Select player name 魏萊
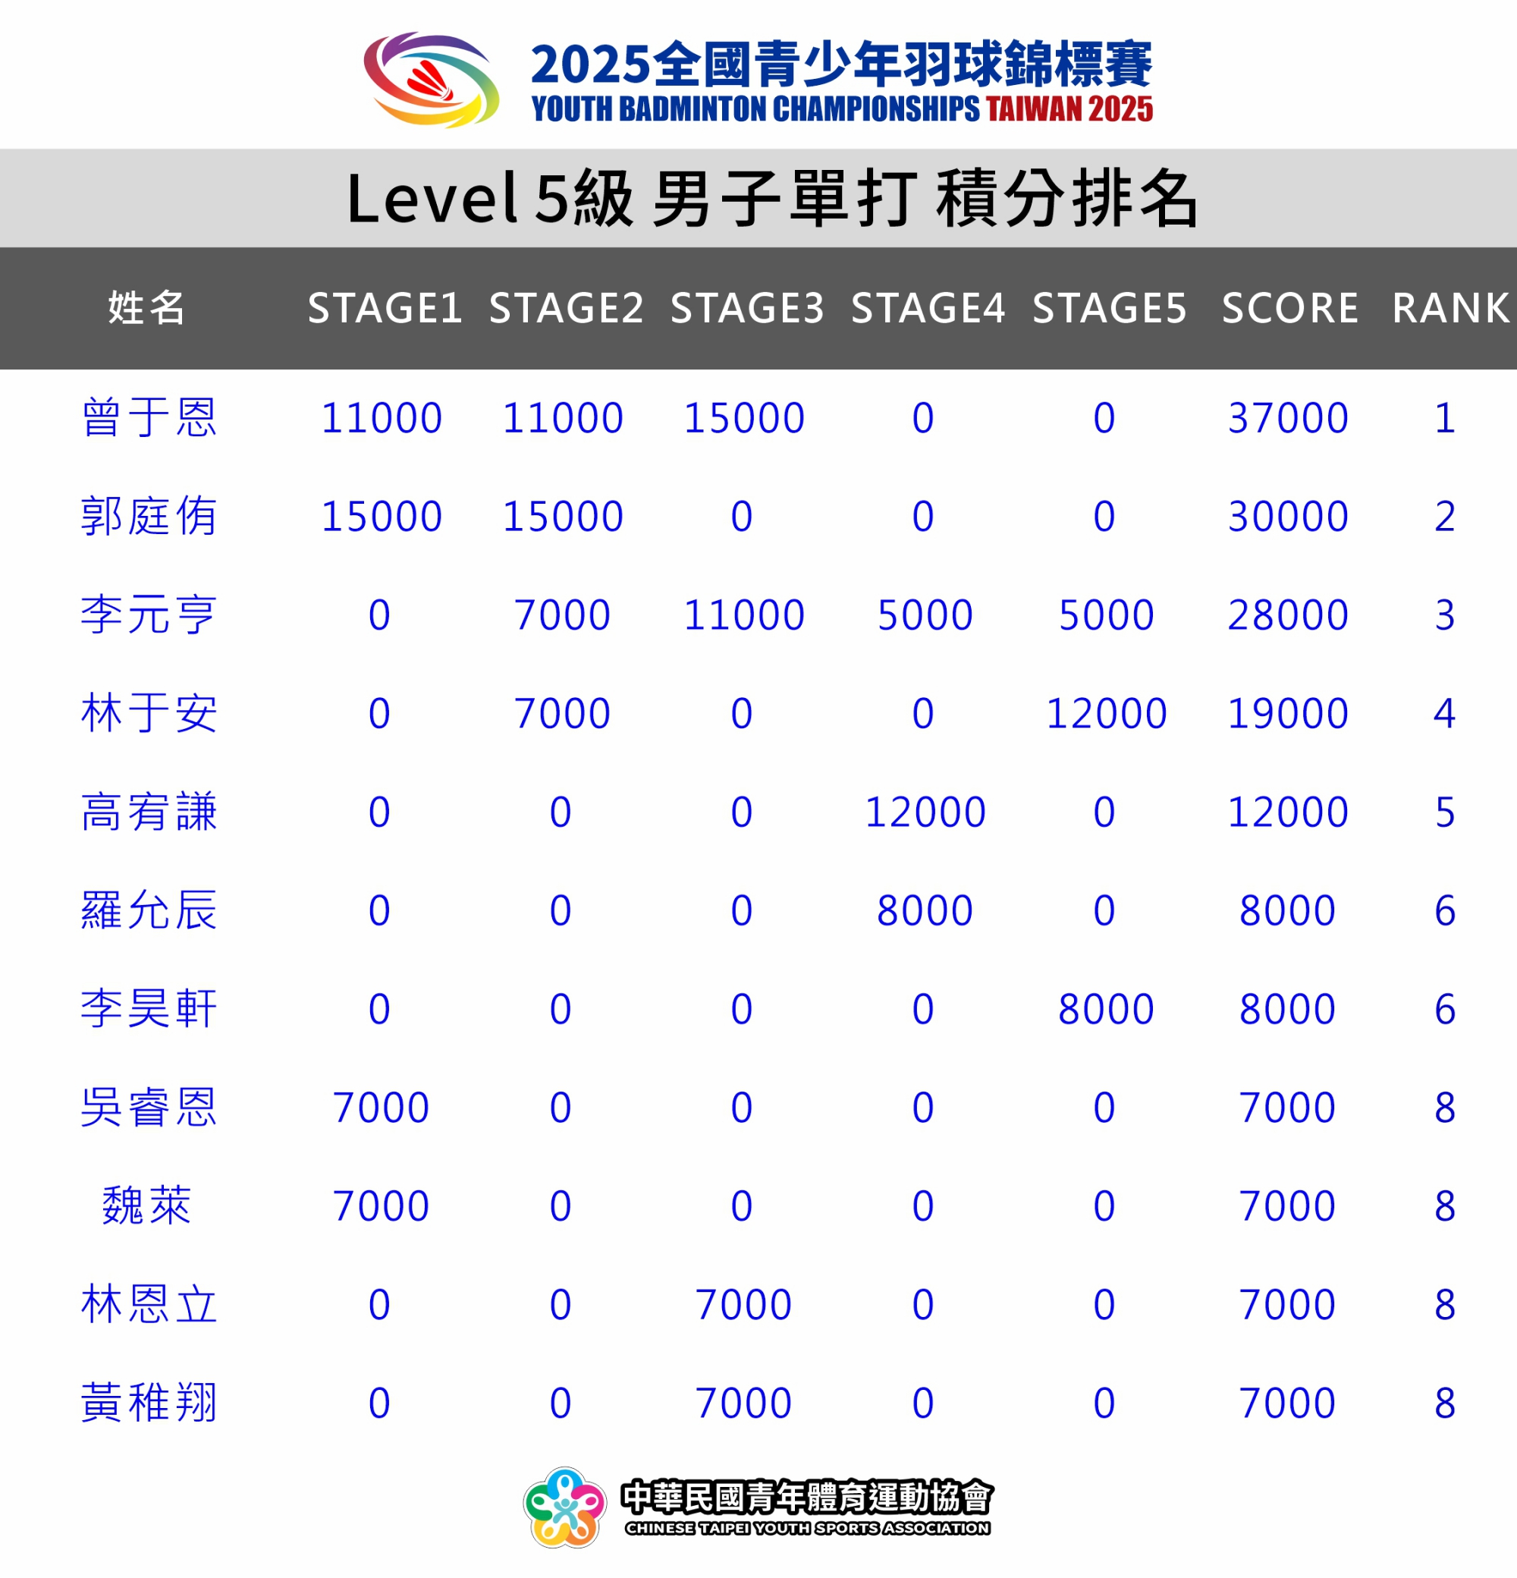 (x=146, y=1206)
